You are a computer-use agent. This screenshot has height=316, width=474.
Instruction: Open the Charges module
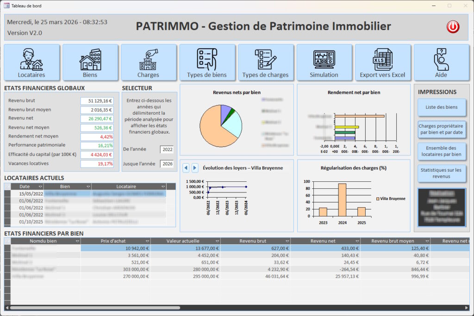tap(149, 62)
